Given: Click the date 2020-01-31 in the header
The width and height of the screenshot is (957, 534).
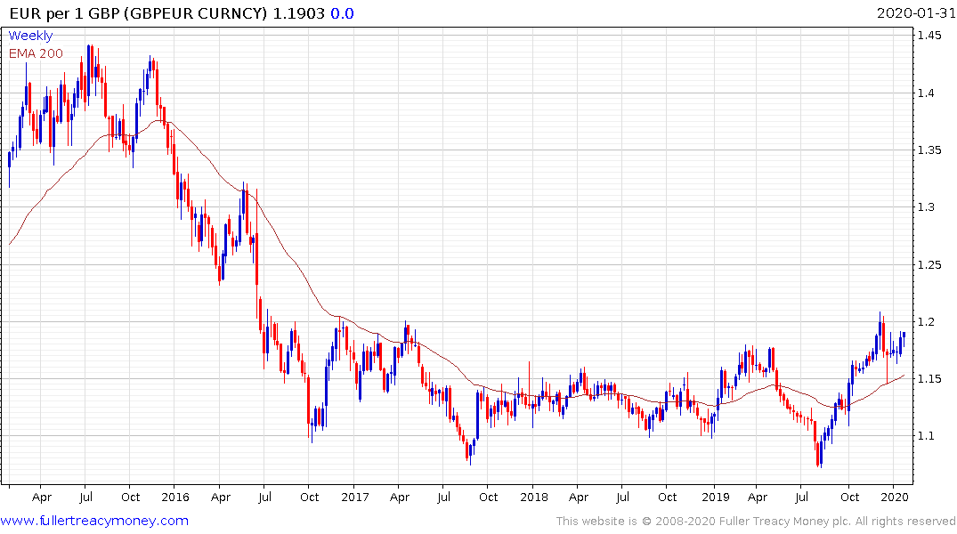Looking at the screenshot, I should click(916, 13).
